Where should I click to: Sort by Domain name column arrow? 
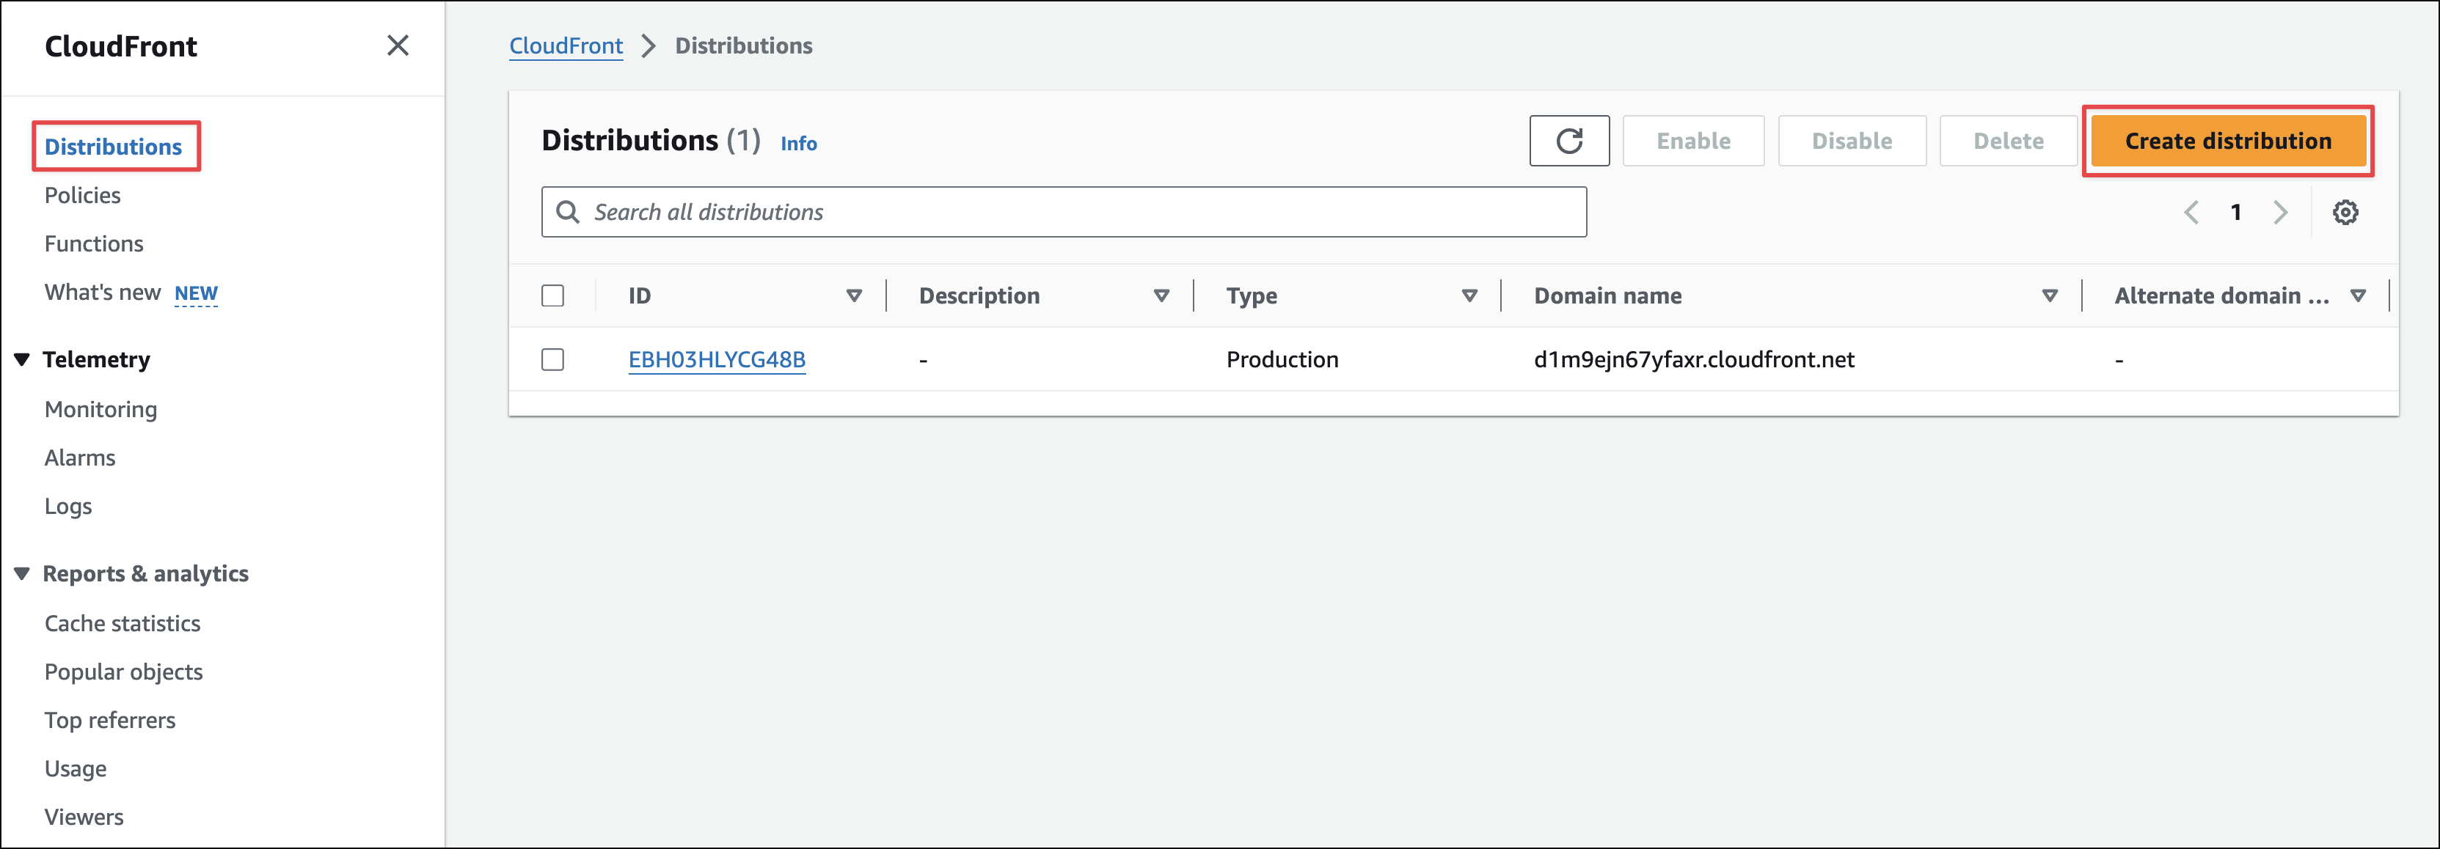2049,296
